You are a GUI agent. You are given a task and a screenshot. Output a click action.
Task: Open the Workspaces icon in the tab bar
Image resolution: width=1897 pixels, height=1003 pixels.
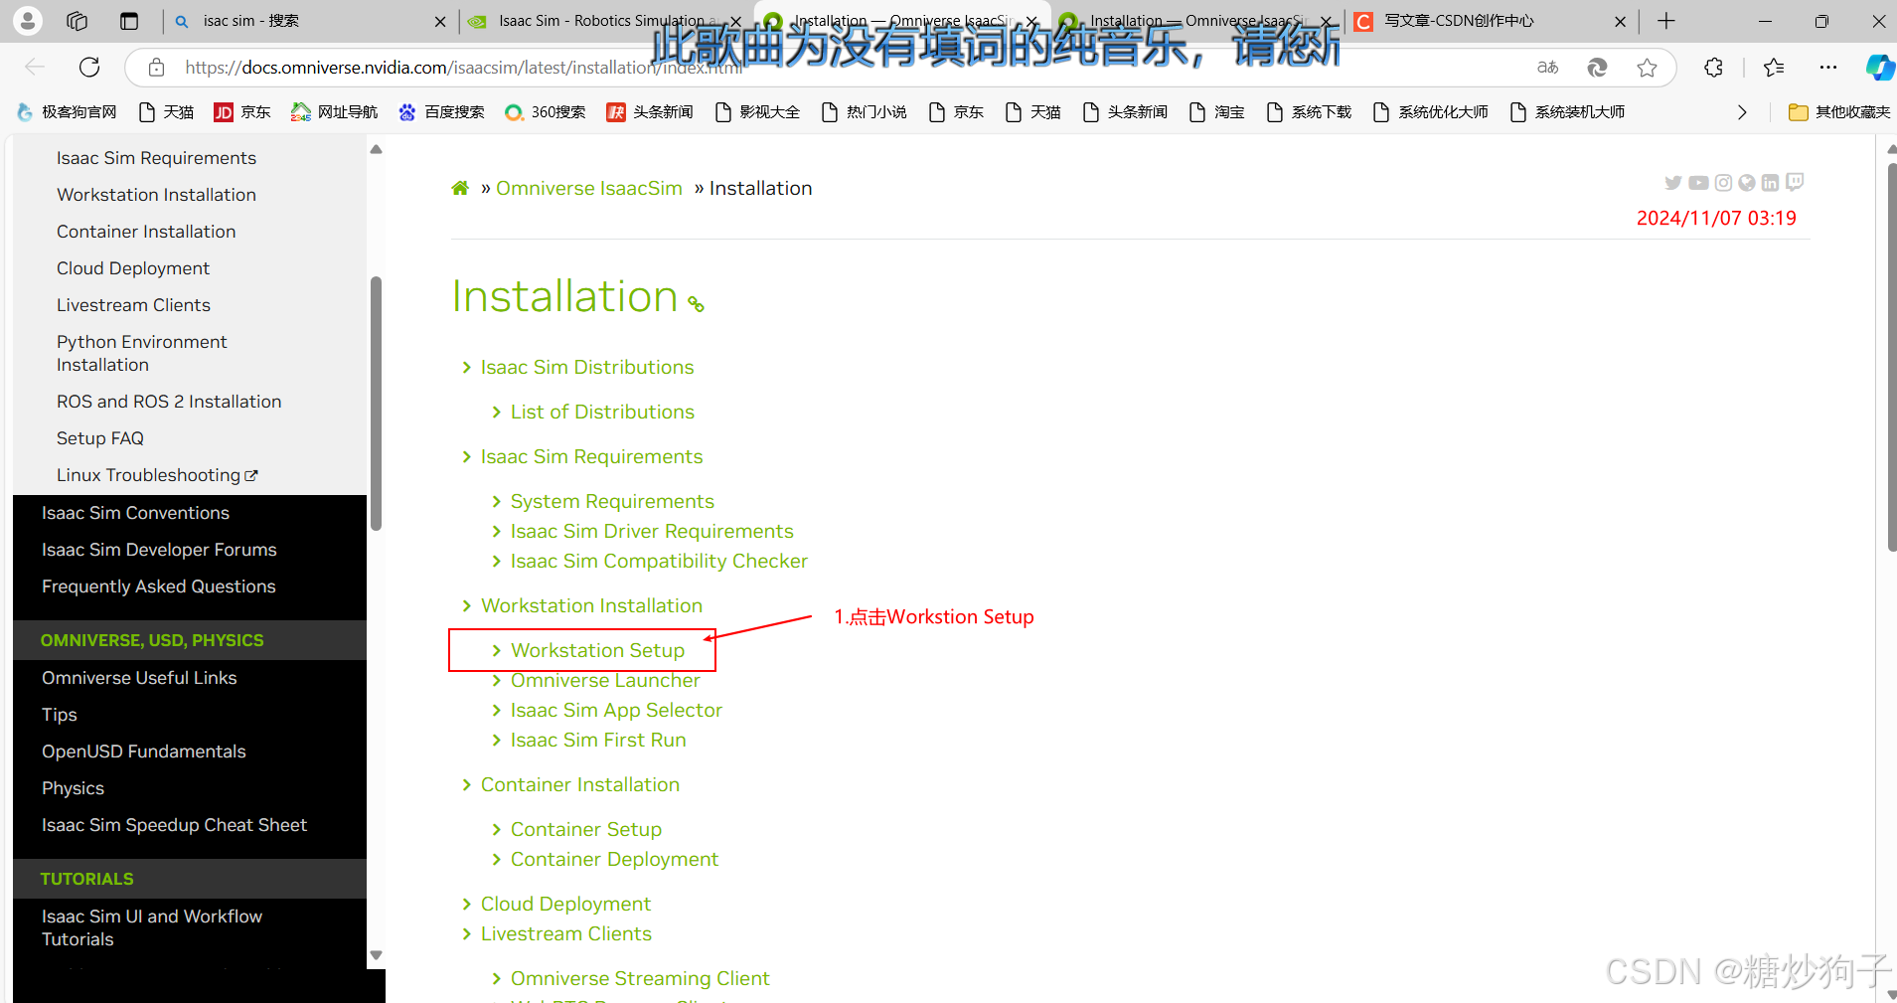point(77,21)
